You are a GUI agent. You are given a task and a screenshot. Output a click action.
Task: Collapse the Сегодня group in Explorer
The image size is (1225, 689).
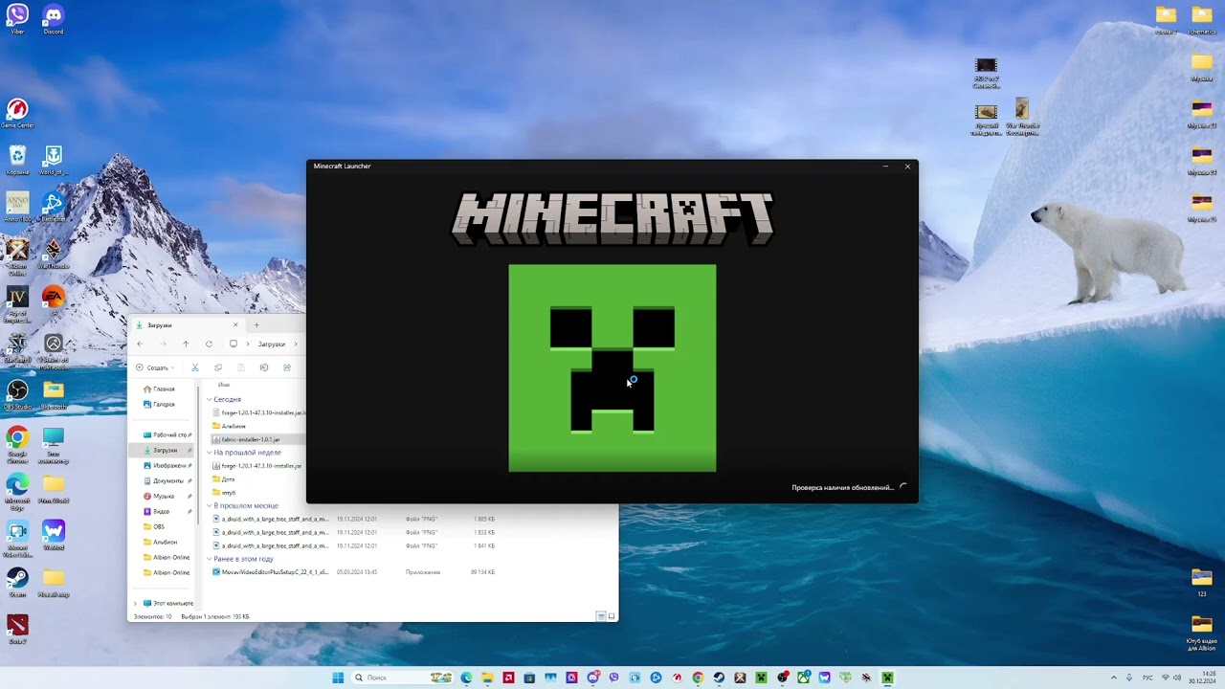[210, 399]
